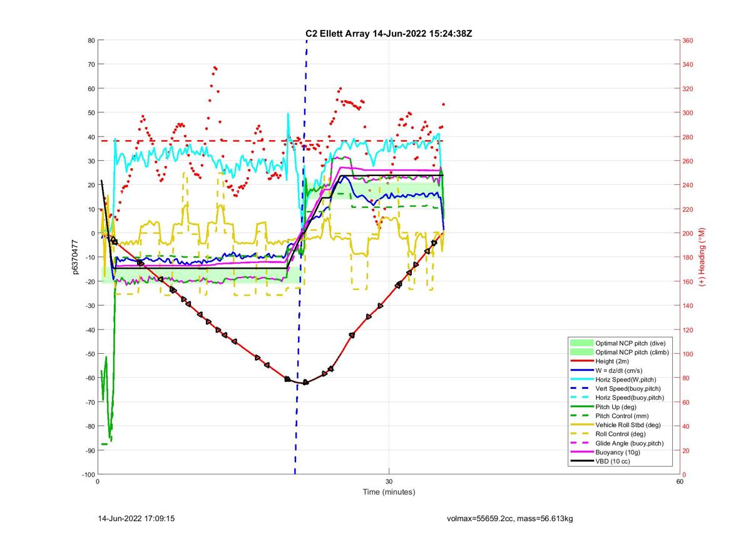Select legend entry Roll Control (deg)

(621, 434)
